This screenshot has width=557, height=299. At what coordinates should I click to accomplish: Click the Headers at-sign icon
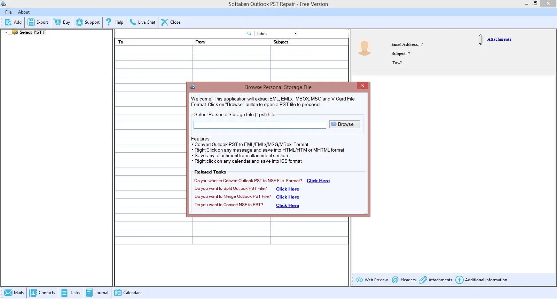(x=395, y=280)
